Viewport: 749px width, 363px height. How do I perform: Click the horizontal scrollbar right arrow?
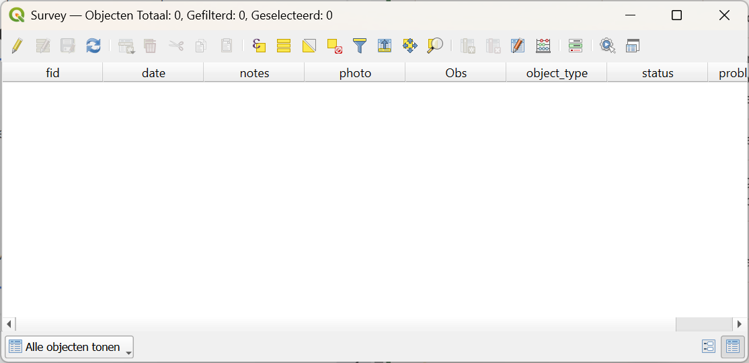pos(740,324)
